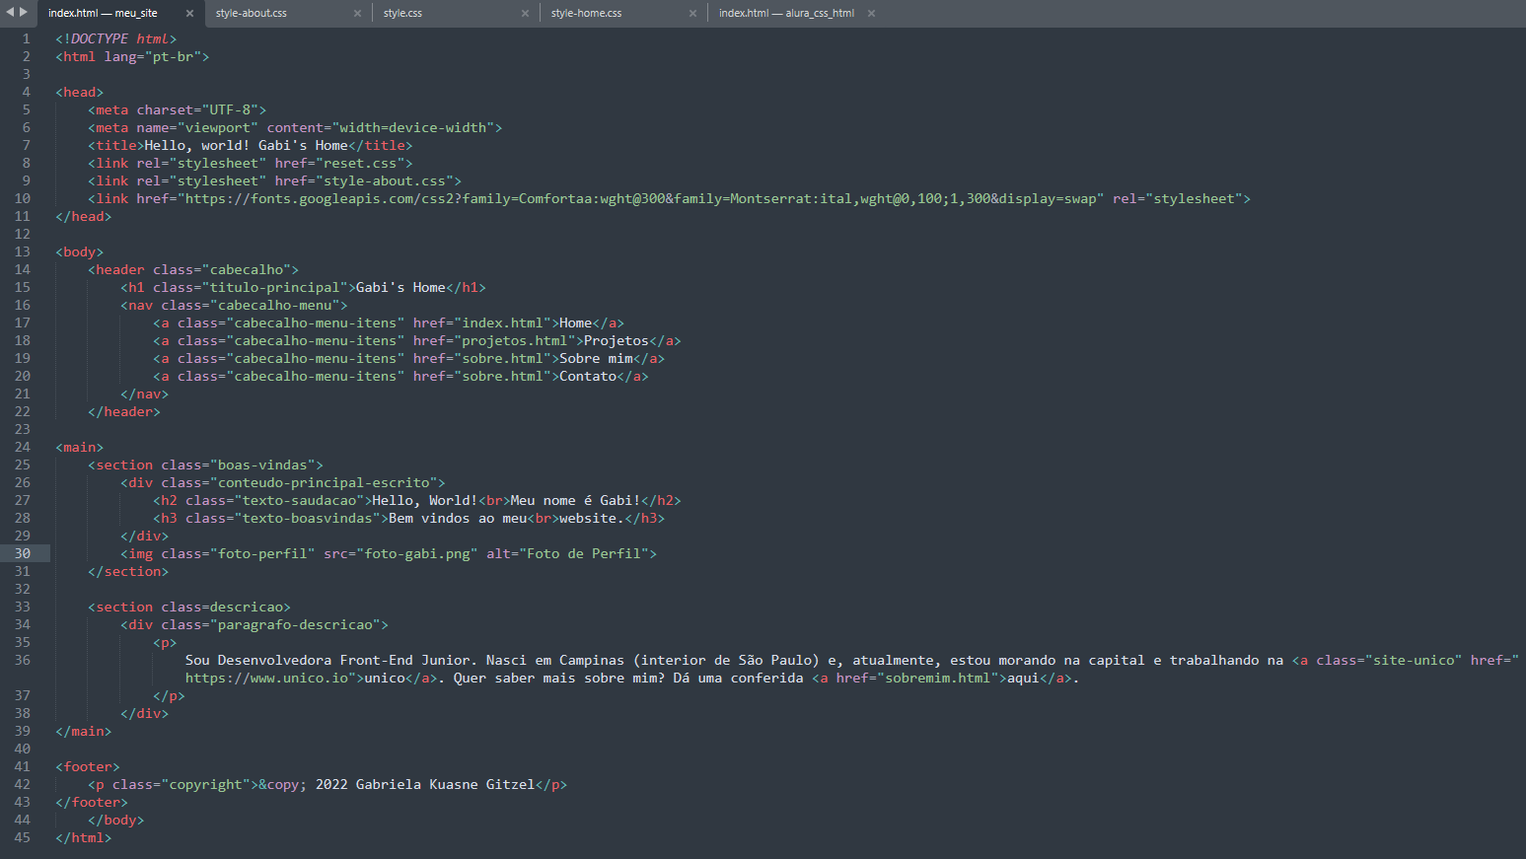This screenshot has width=1526, height=859.
Task: Click on the DOCTYPE html declaration
Action: tap(116, 38)
